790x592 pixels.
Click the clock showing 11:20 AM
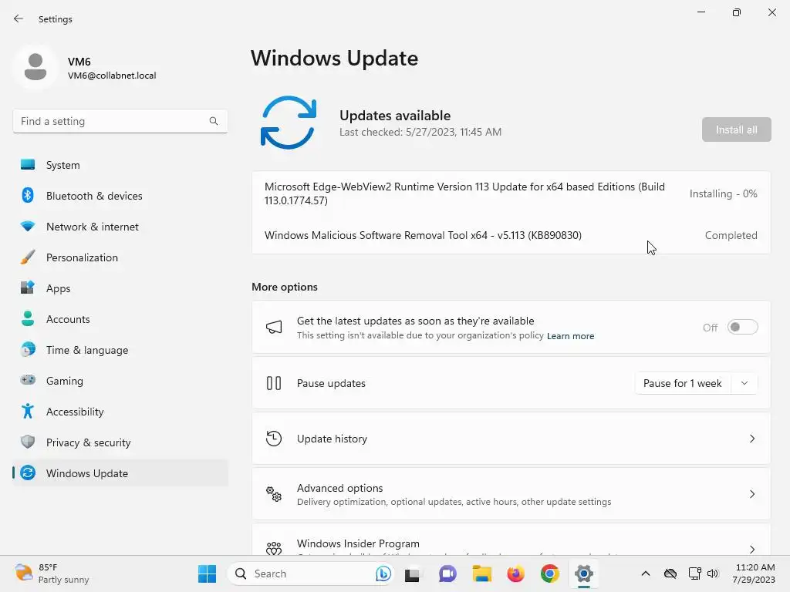coord(754,573)
